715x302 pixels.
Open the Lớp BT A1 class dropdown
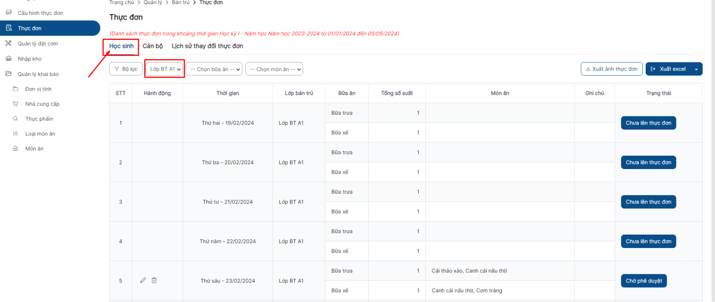click(x=165, y=69)
